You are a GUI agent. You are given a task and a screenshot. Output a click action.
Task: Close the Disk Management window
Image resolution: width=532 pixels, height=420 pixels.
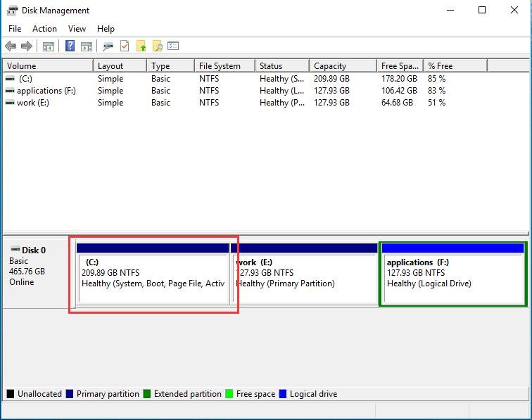tap(514, 10)
